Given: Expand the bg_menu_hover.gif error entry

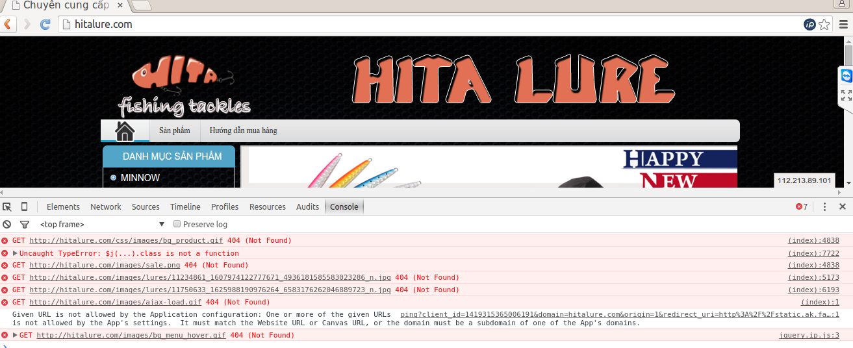Looking at the screenshot, I should [15, 335].
